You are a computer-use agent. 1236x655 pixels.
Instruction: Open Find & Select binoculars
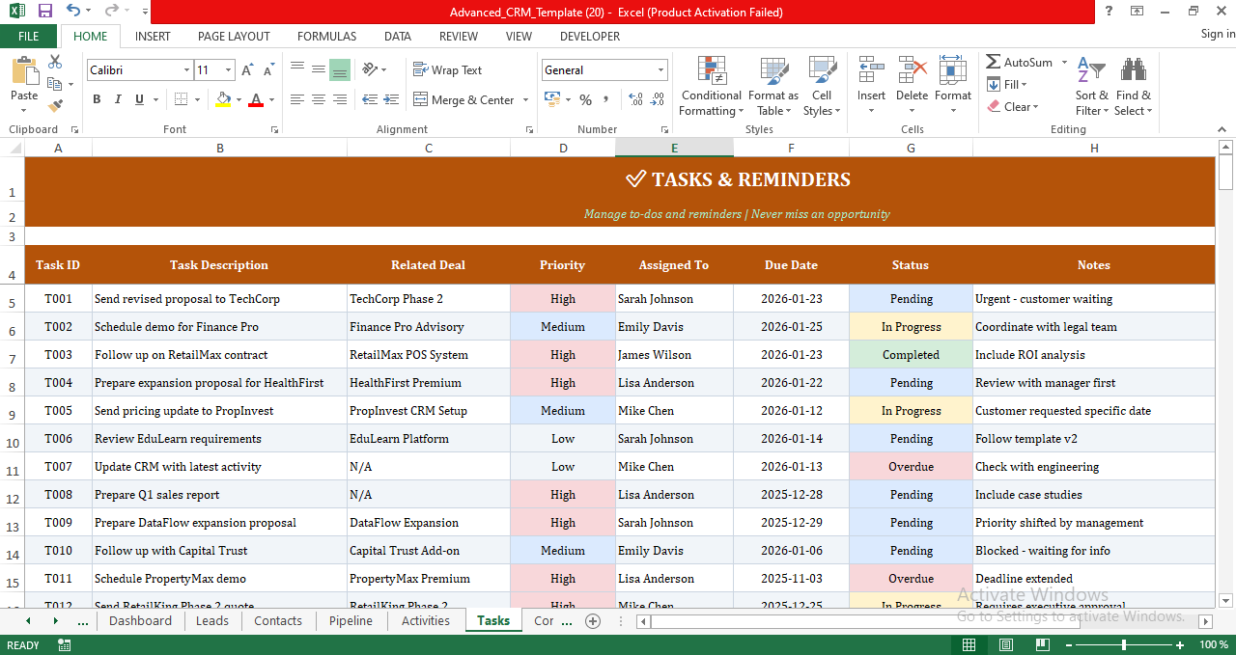pyautogui.click(x=1133, y=87)
